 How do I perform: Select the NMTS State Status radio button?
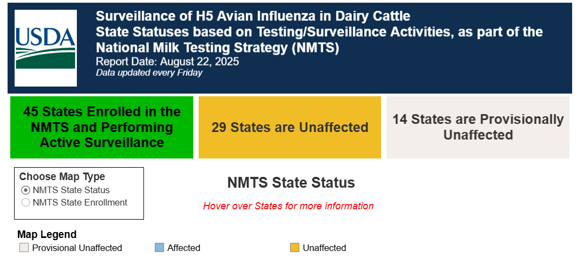pos(26,190)
